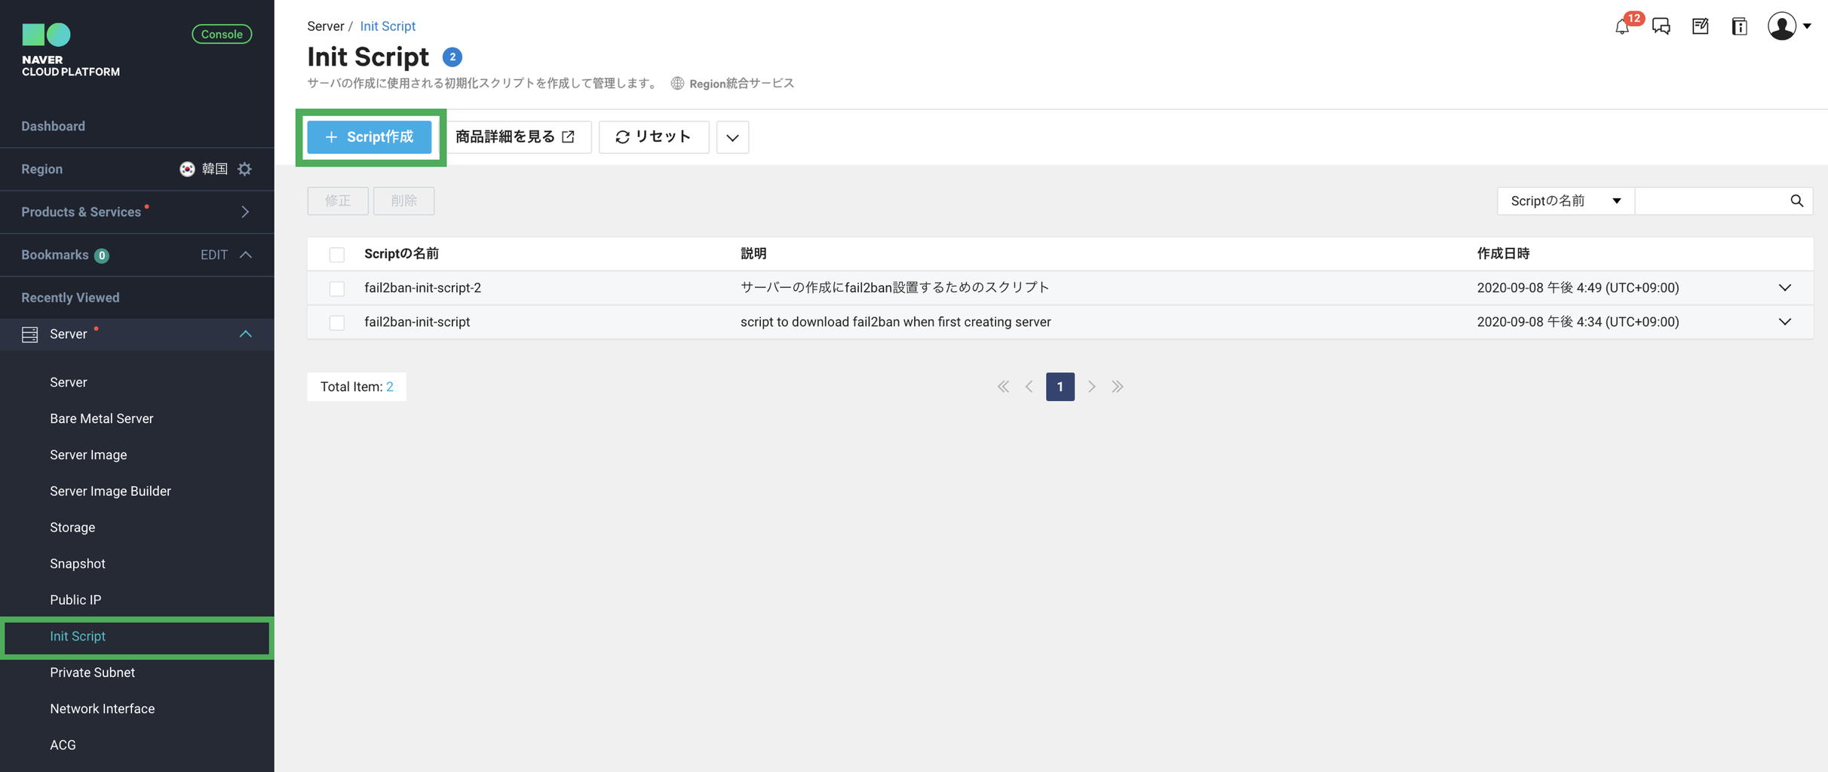Select Public IP in the sidebar
Viewport: 1828px width, 772px height.
pyautogui.click(x=75, y=599)
